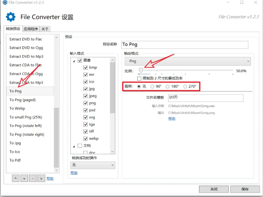The width and height of the screenshot is (263, 197).
Task: Click input format list scroll up arrow
Action: coord(113,60)
